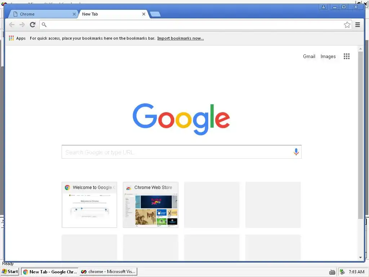This screenshot has width=369, height=277.
Task: Start voice search with the microphone
Action: pos(296,152)
